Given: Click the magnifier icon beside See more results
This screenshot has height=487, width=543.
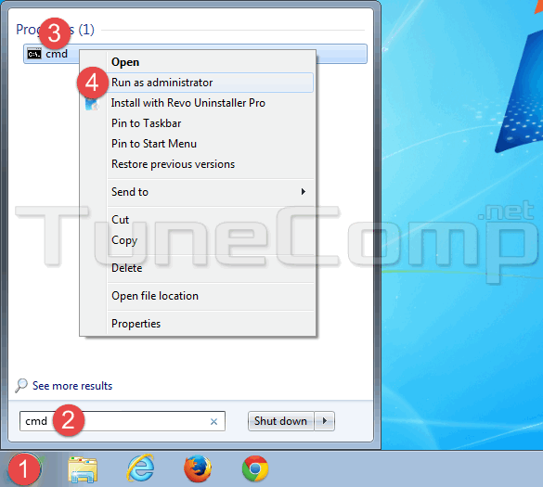Looking at the screenshot, I should (x=21, y=386).
